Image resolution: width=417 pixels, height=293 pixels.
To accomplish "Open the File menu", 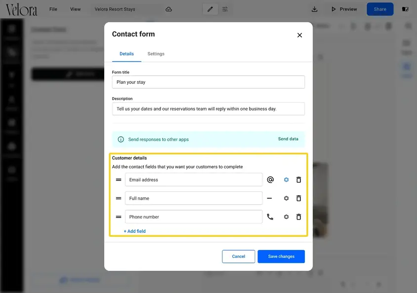I will (53, 9).
